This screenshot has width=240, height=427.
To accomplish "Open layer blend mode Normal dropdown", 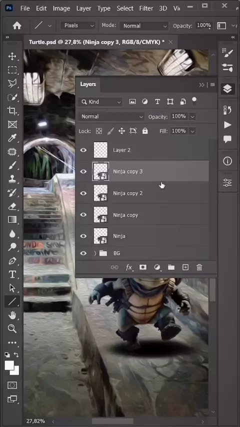I will (111, 116).
